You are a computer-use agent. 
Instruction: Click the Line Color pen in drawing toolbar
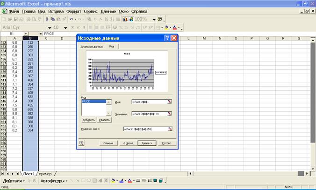click(x=122, y=181)
